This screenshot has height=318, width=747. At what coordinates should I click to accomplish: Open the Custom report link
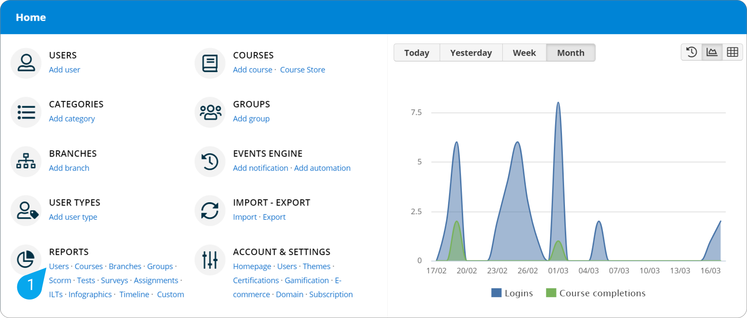[170, 294]
